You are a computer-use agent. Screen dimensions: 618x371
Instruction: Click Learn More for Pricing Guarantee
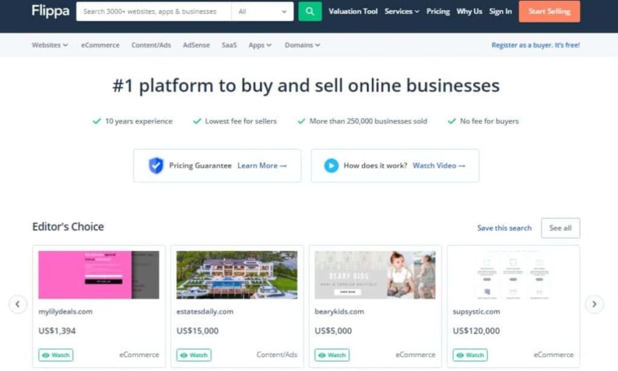262,165
